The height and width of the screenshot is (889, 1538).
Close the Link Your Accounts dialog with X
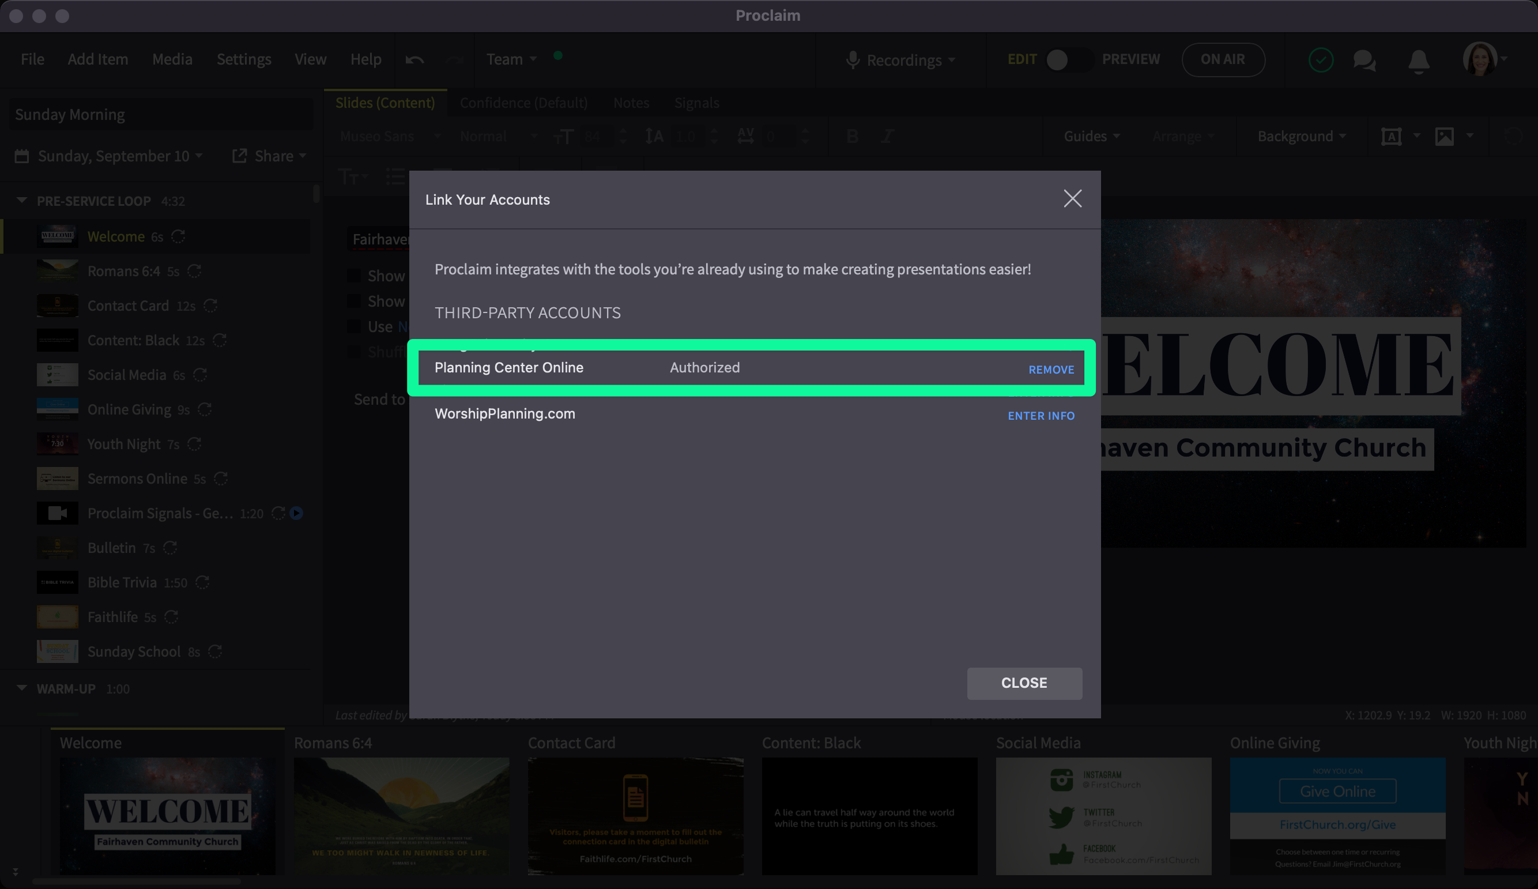[1072, 198]
